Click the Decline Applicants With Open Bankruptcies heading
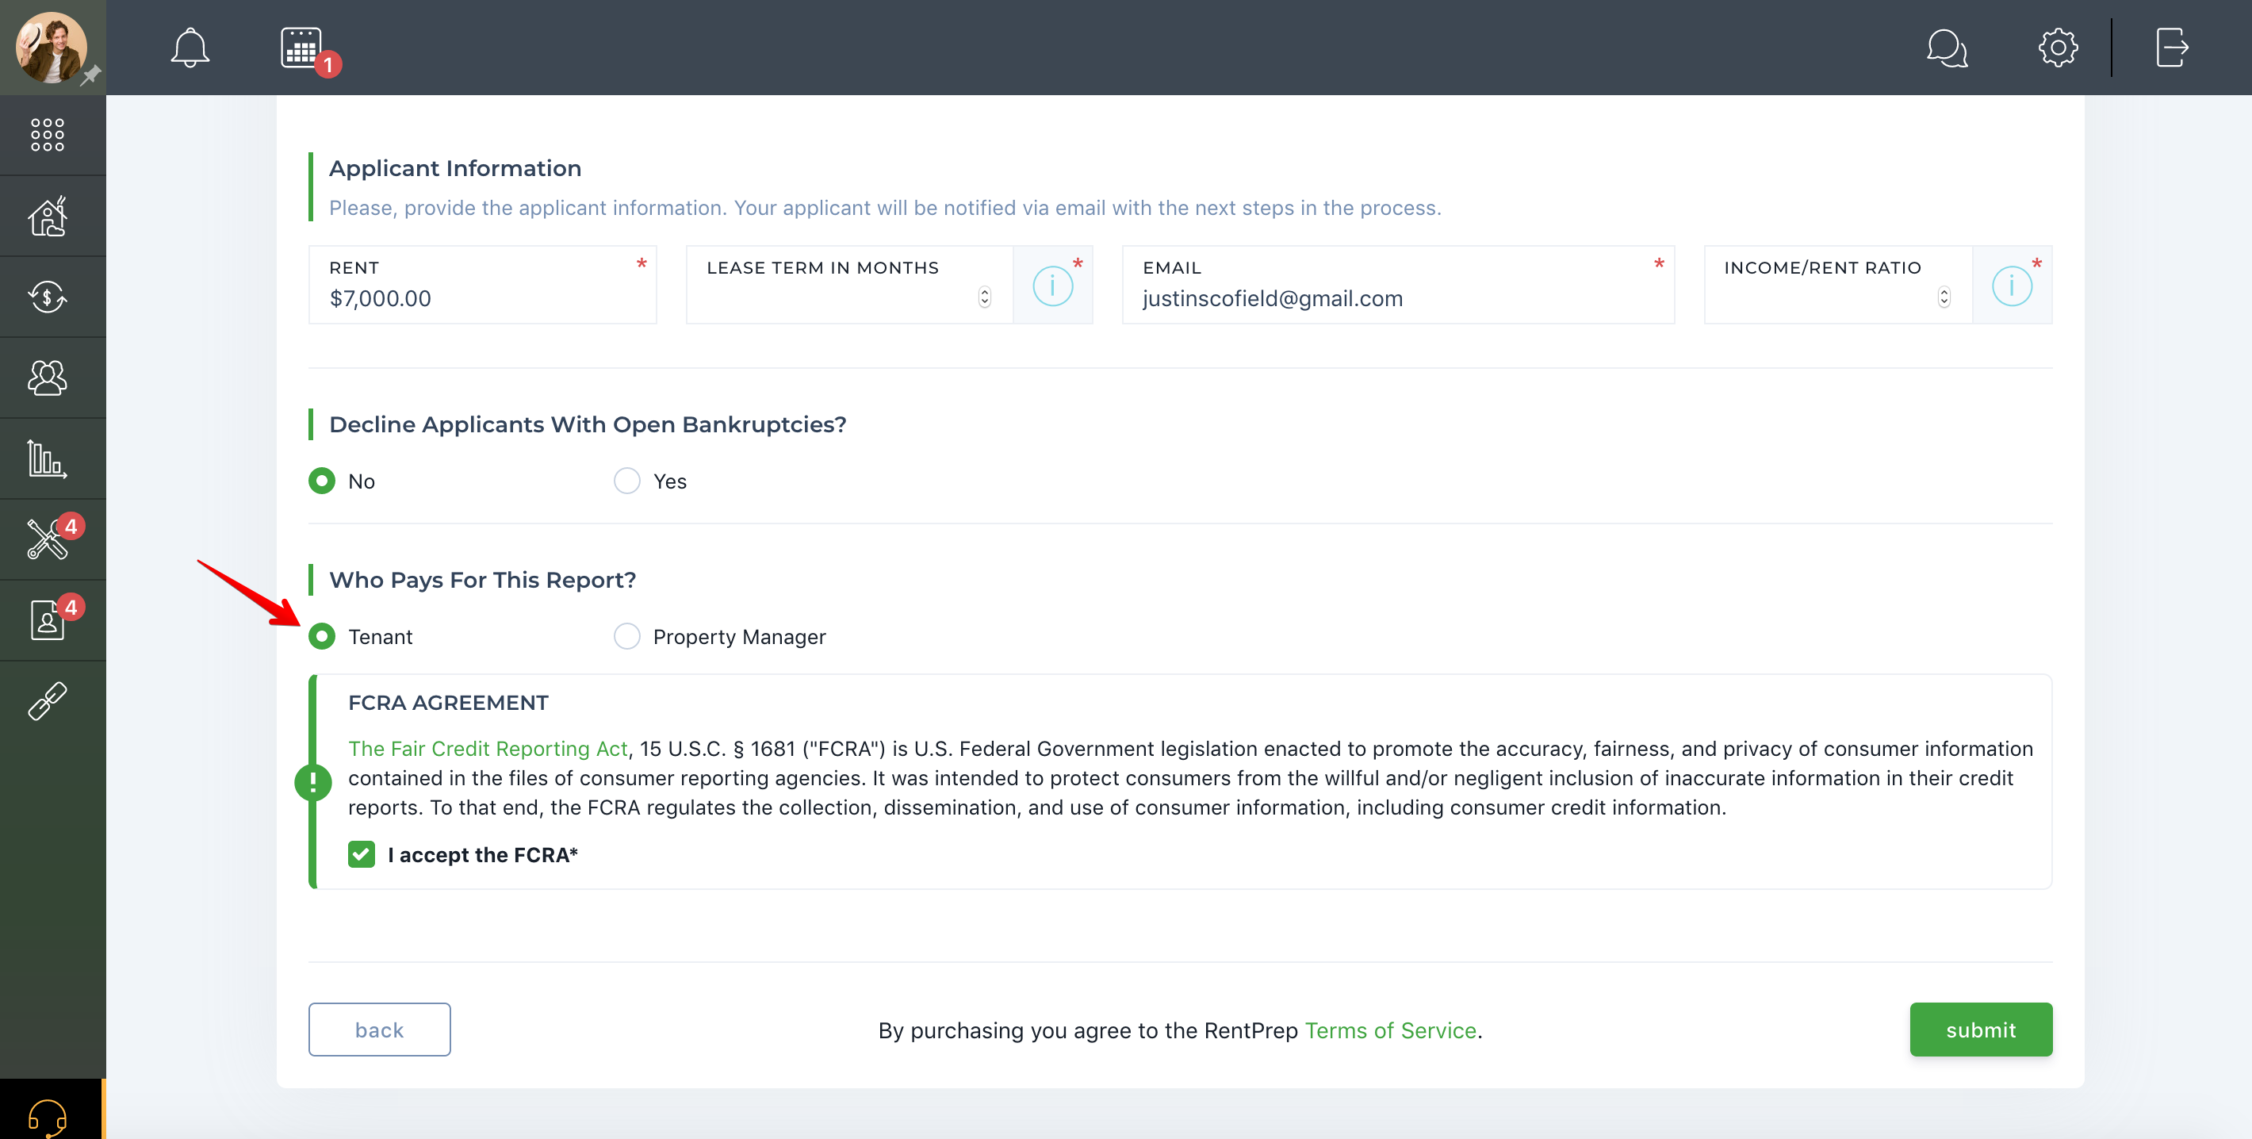The height and width of the screenshot is (1139, 2252). tap(588, 424)
